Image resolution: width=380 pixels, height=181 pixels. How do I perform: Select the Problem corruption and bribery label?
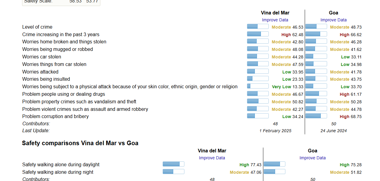(56, 116)
